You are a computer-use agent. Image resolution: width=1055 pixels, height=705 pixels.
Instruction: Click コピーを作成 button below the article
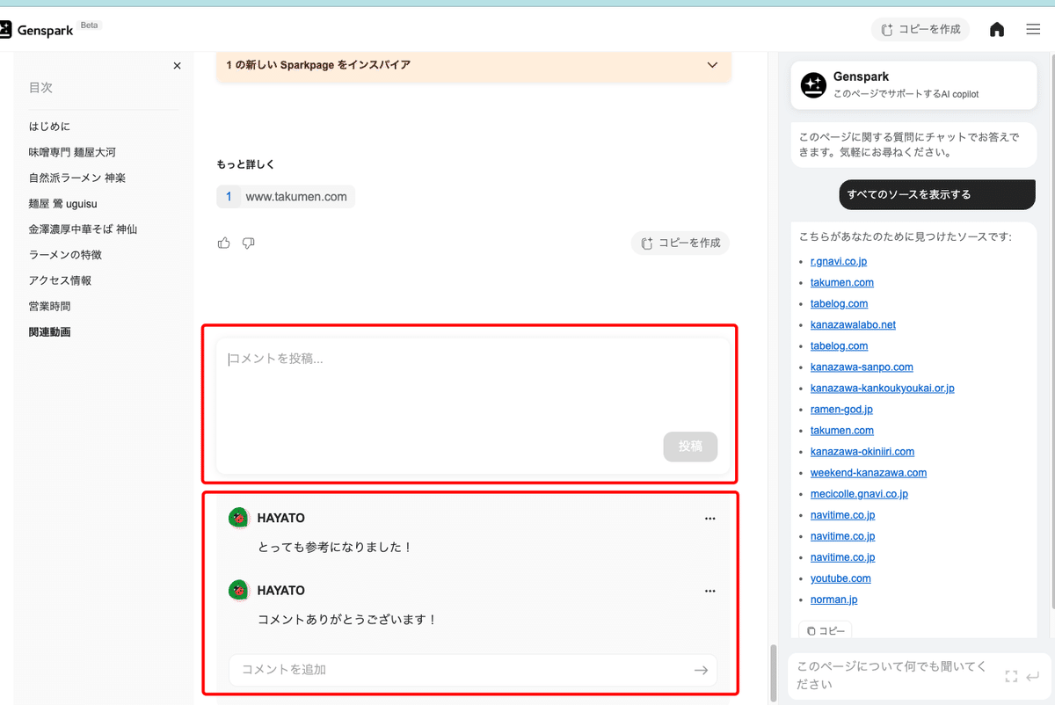pos(680,243)
